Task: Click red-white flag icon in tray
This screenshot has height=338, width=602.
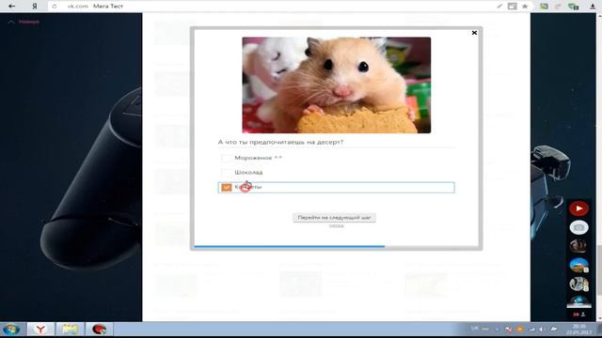Action: coord(508,330)
